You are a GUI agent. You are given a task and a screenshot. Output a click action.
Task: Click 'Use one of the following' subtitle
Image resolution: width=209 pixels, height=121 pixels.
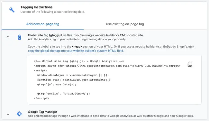coord(52,12)
